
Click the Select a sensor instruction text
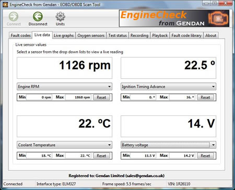pos(70,52)
